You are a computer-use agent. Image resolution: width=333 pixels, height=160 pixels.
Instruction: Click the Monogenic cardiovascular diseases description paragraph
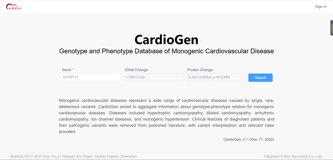click(166, 116)
